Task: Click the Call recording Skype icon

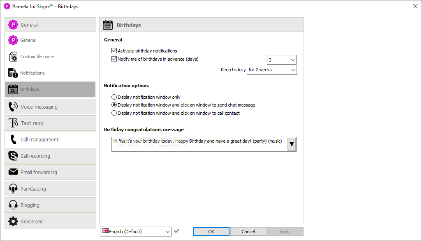Action: (13, 156)
